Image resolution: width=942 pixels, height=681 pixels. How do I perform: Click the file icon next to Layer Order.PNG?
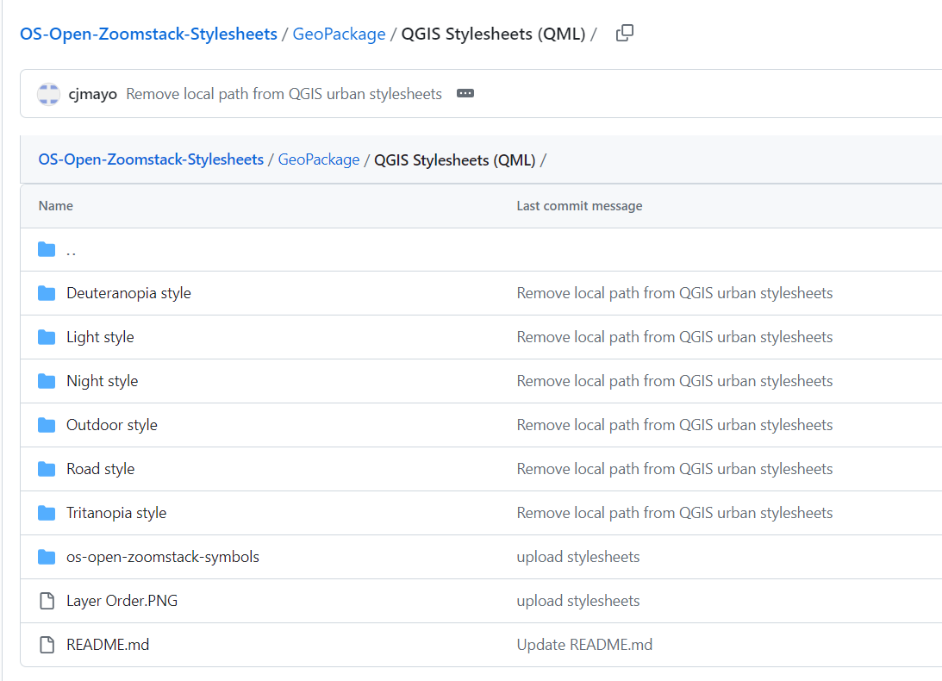click(x=47, y=600)
